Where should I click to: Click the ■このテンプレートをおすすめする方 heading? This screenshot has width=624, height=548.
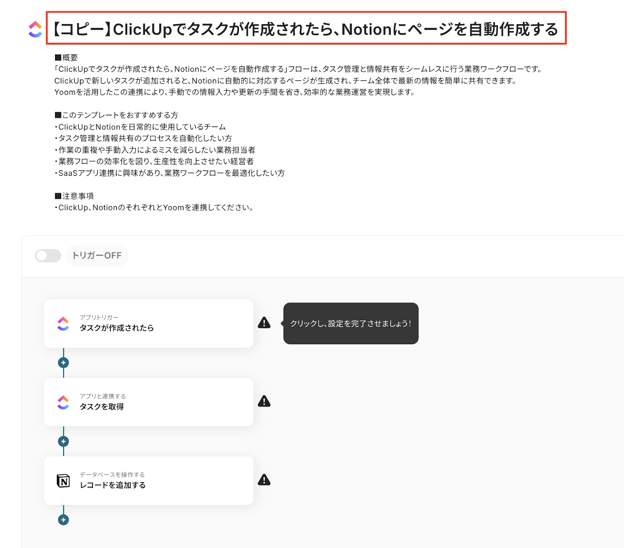[x=116, y=115]
